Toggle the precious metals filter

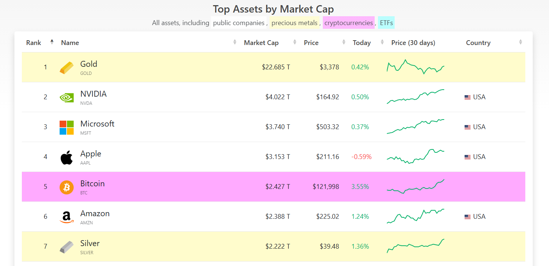click(294, 23)
